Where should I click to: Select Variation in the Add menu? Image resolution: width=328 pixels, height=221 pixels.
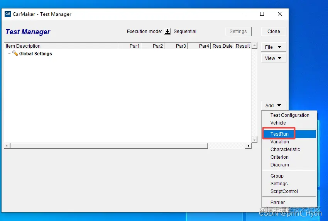coord(289,142)
